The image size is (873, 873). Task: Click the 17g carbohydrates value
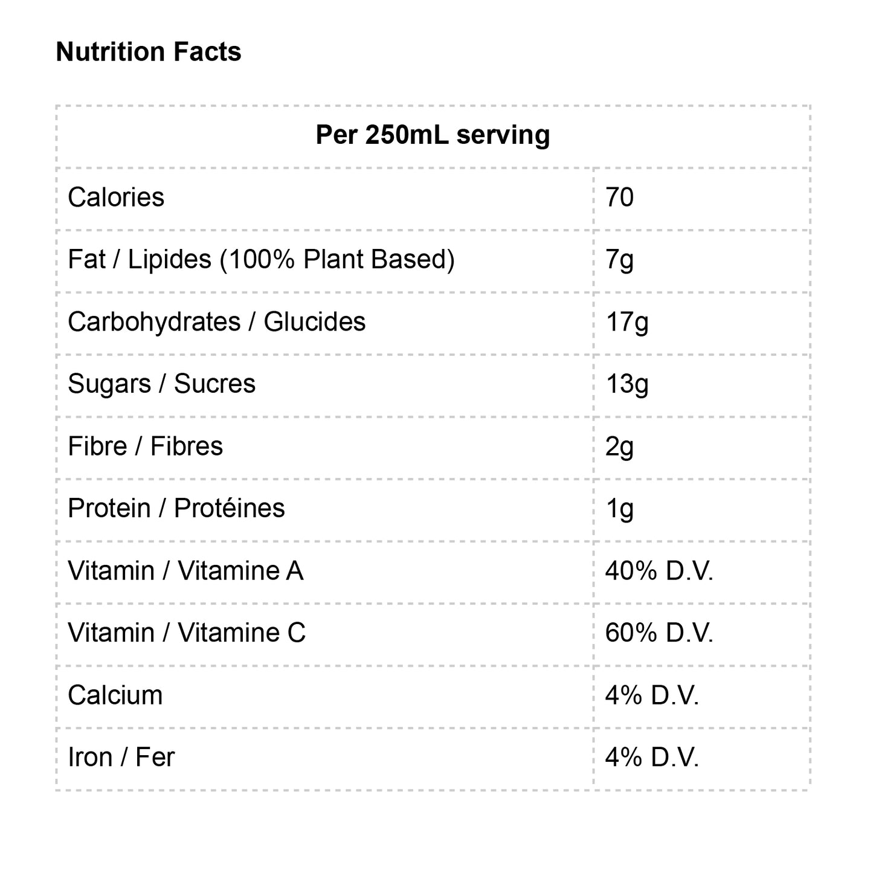627,322
